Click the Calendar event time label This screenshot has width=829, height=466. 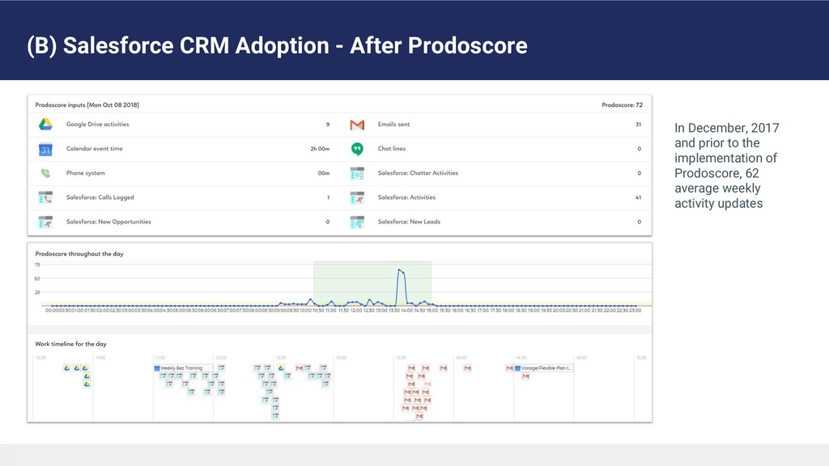click(94, 149)
